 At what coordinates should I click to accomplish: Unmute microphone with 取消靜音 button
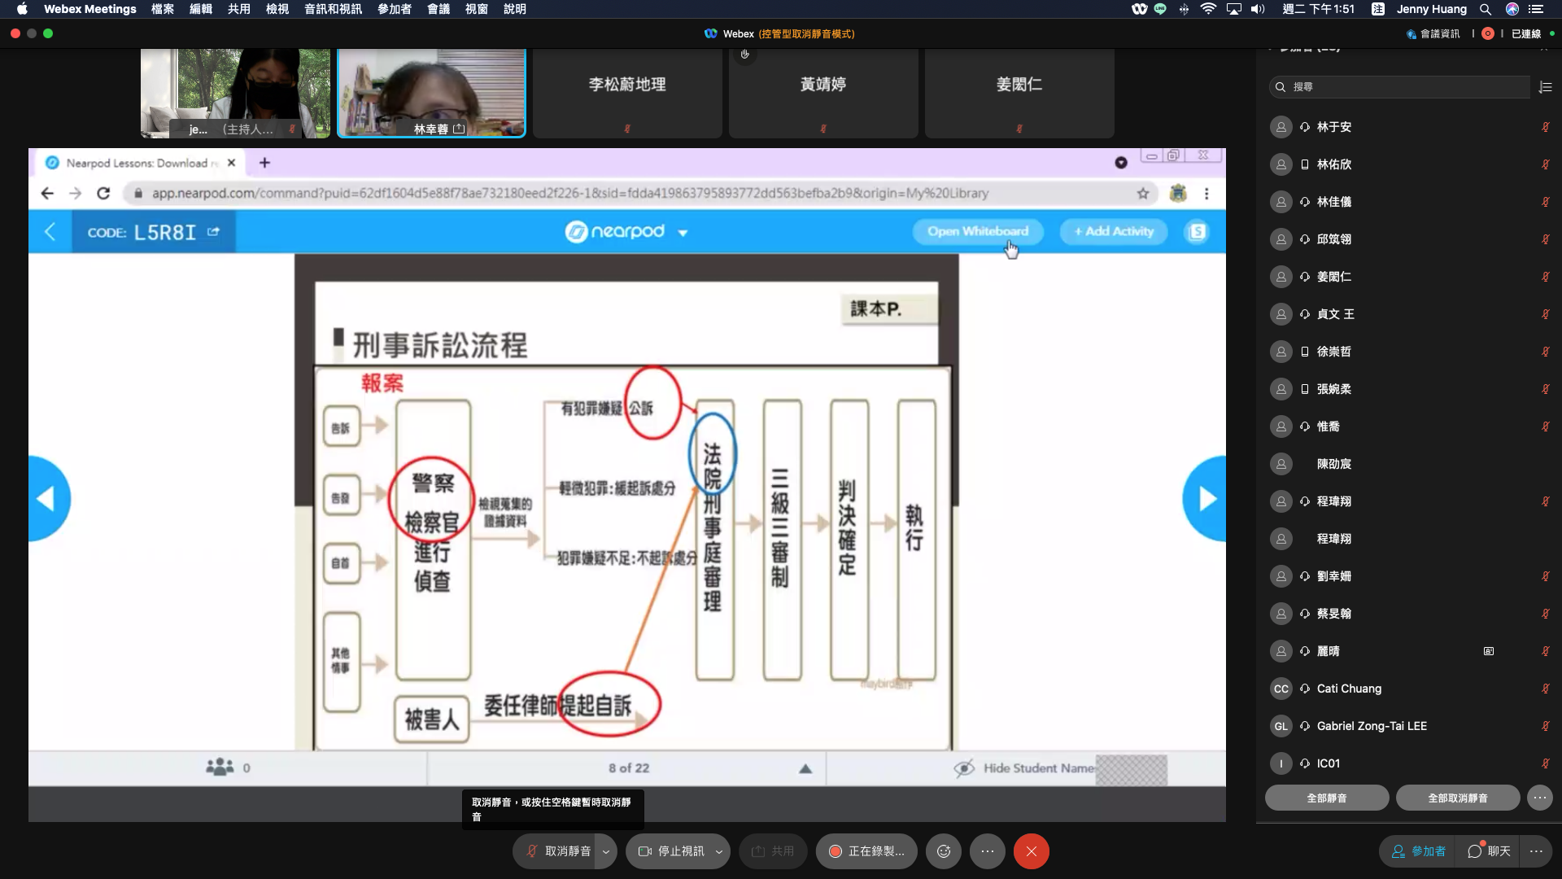pos(558,851)
